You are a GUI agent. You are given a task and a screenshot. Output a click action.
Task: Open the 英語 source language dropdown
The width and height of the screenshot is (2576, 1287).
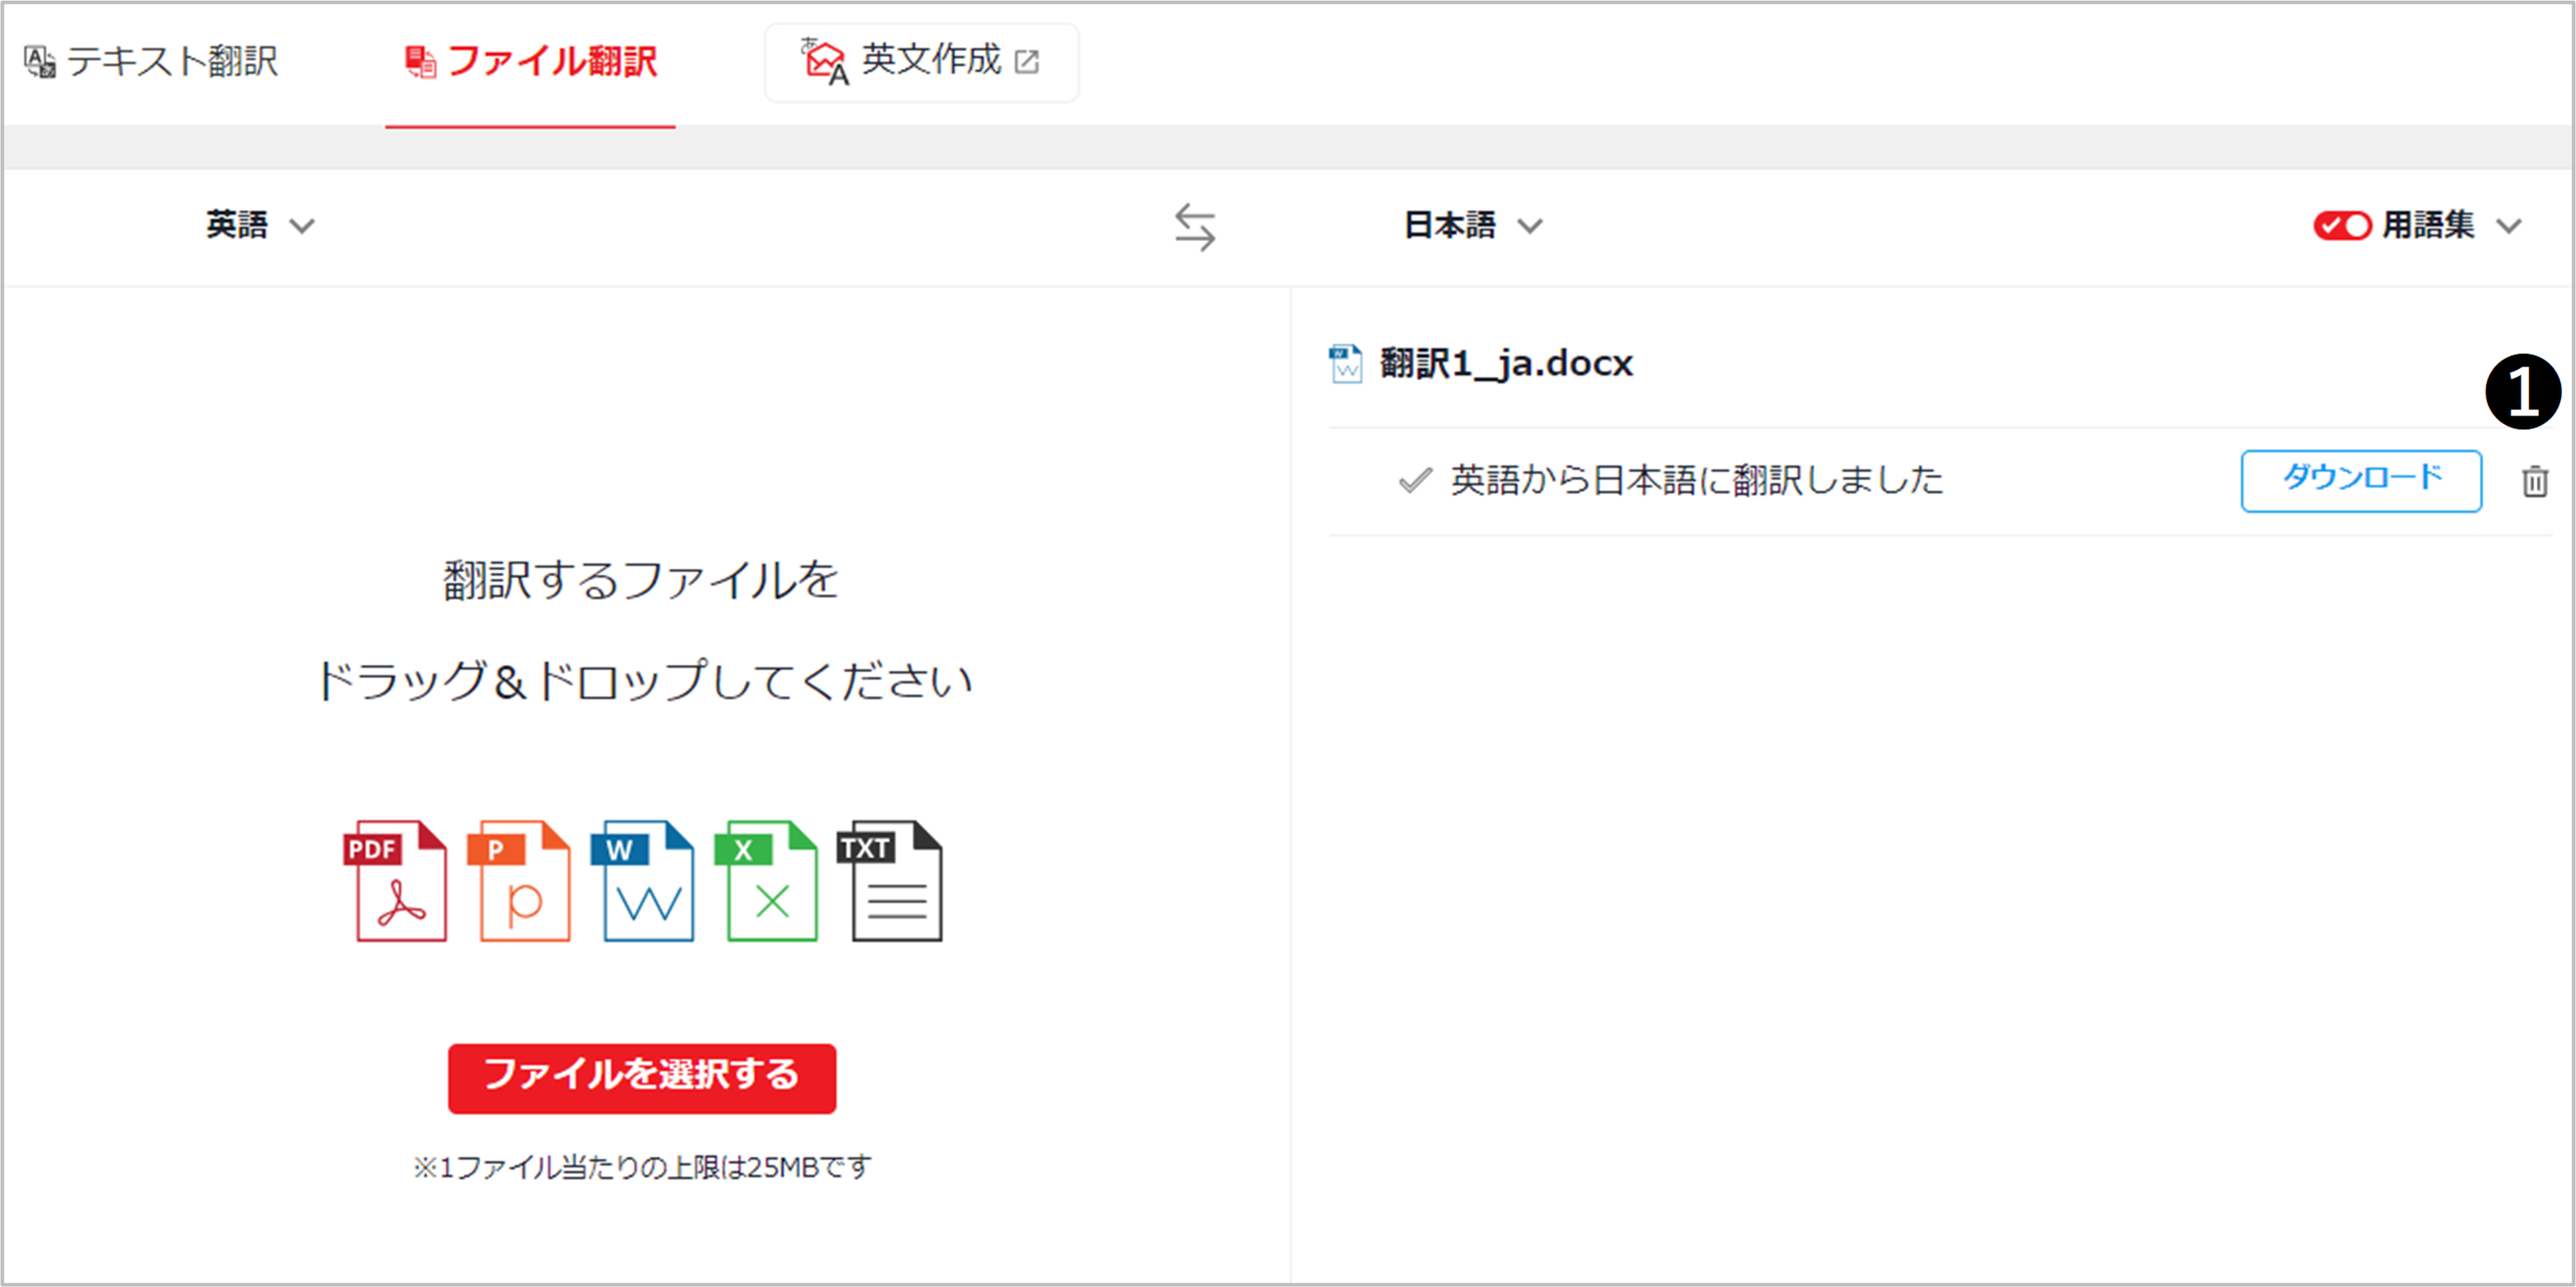260,225
